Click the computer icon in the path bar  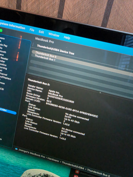(x=16, y=149)
